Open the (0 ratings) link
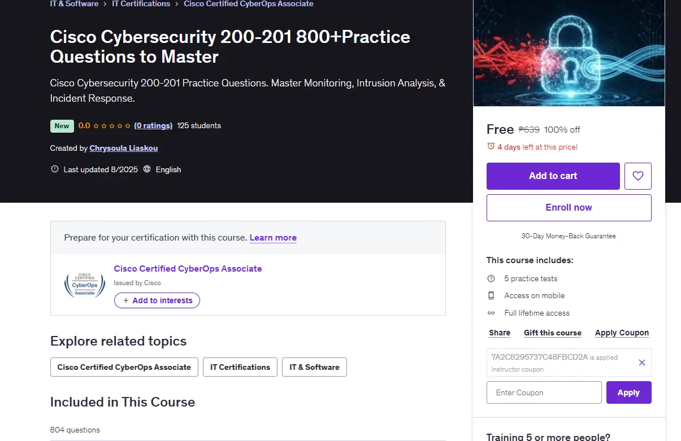Screen dimensions: 681x441 point(153,126)
